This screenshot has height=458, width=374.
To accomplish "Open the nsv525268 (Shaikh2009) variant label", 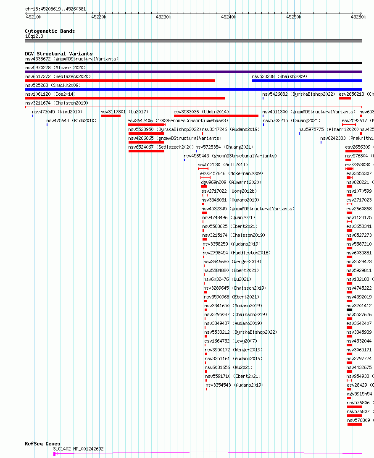I will tap(53, 85).
